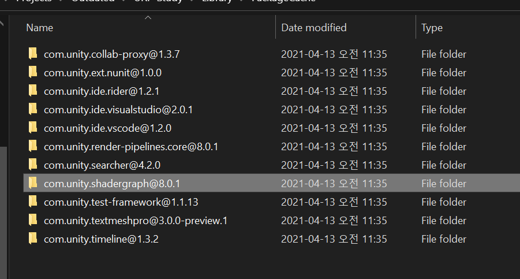Image resolution: width=520 pixels, height=279 pixels.
Task: Click the folder icon for com.unity.ide.visualstudio@2.0.1
Action: (33, 109)
